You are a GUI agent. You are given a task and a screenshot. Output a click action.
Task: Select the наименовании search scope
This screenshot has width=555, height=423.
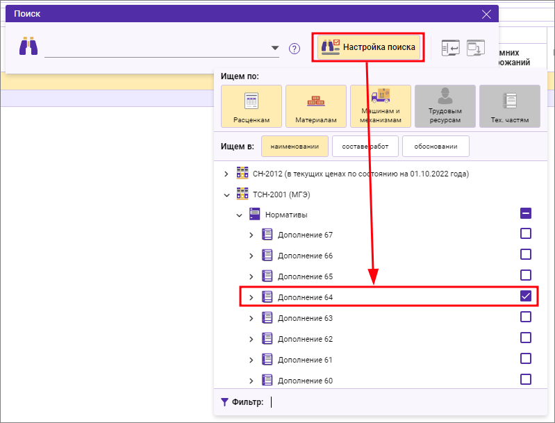click(x=294, y=147)
